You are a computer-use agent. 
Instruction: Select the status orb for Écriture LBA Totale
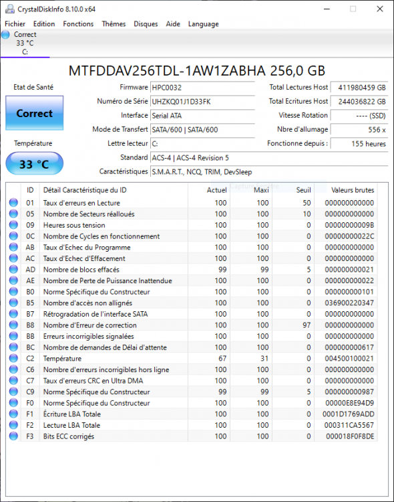pos(13,414)
